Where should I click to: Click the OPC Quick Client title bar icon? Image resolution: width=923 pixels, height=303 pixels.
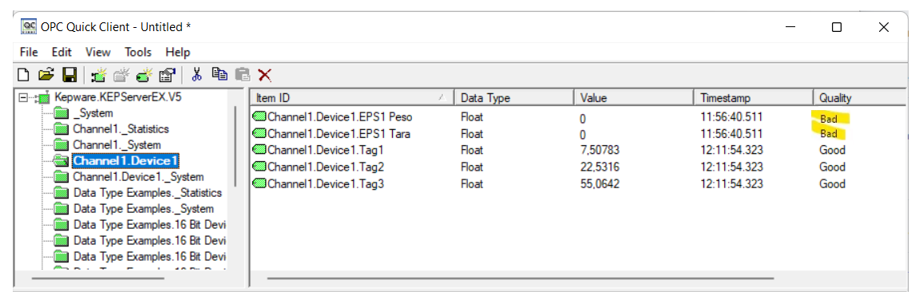point(28,26)
